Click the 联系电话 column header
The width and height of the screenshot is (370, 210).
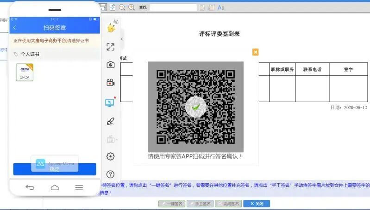pyautogui.click(x=312, y=69)
